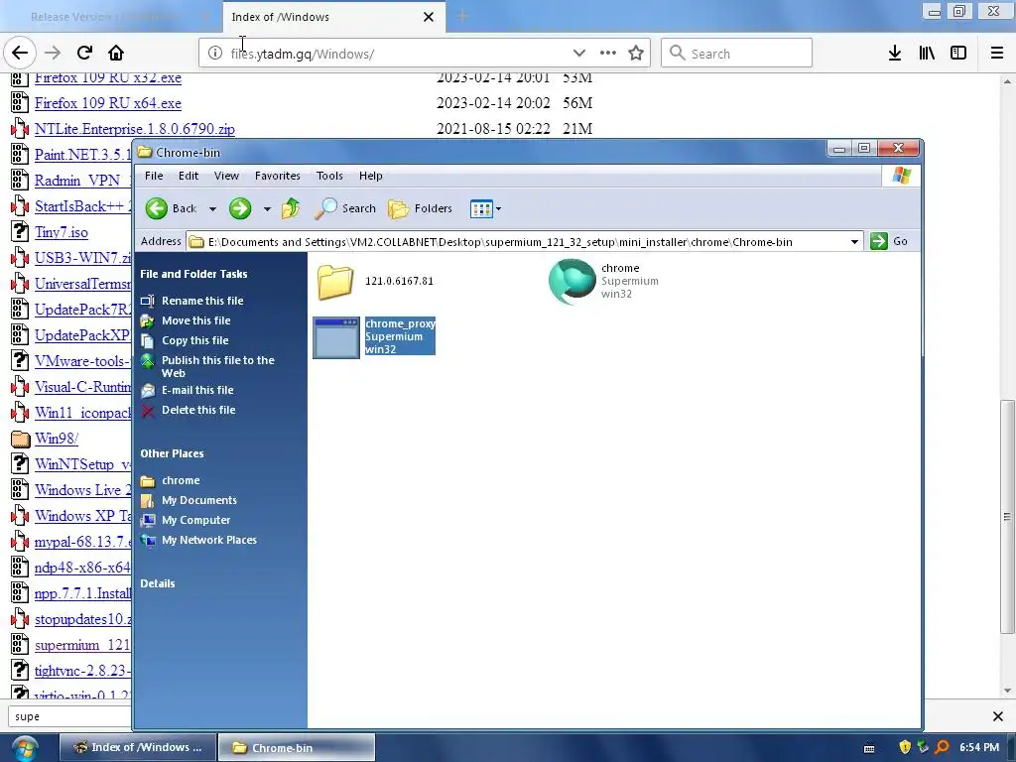Viewport: 1016px width, 762px height.
Task: Select the chrome_proxy file icon
Action: 336,337
